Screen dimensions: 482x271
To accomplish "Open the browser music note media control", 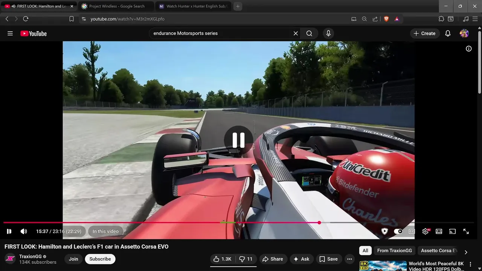I will click(x=466, y=19).
